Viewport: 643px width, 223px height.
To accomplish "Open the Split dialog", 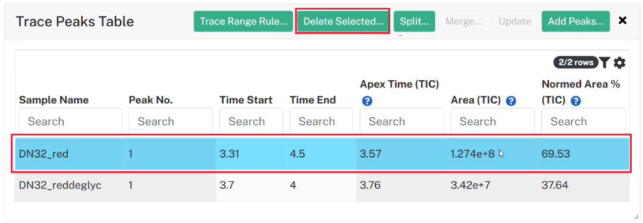I will (414, 21).
